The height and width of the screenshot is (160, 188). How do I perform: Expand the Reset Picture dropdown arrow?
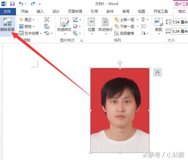click(x=52, y=33)
